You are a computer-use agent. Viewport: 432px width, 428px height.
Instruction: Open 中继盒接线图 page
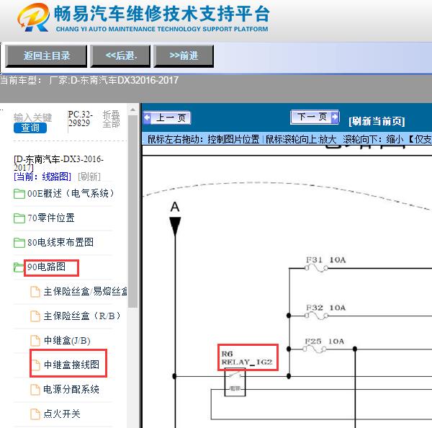(x=71, y=365)
